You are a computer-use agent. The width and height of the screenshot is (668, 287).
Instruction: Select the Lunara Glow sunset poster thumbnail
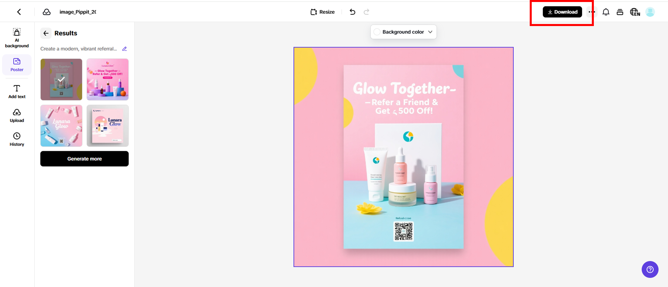click(108, 126)
